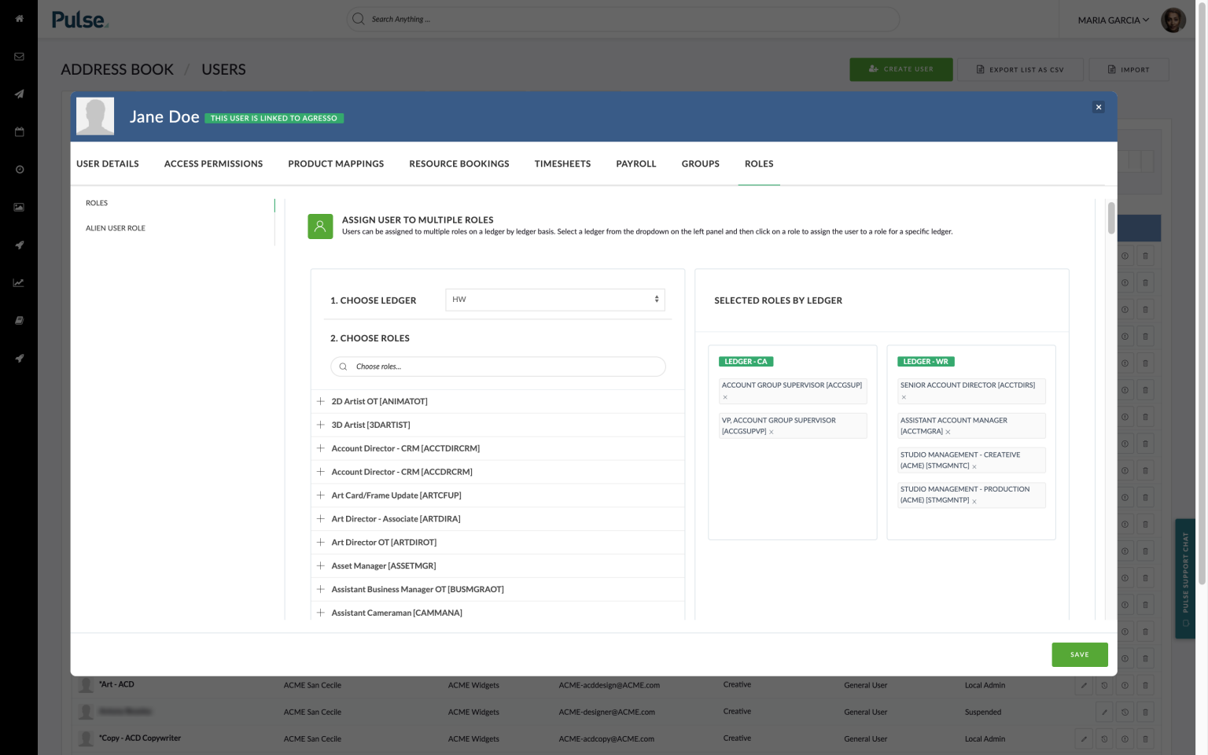Click Maria Garcia's profile avatar

(1173, 20)
